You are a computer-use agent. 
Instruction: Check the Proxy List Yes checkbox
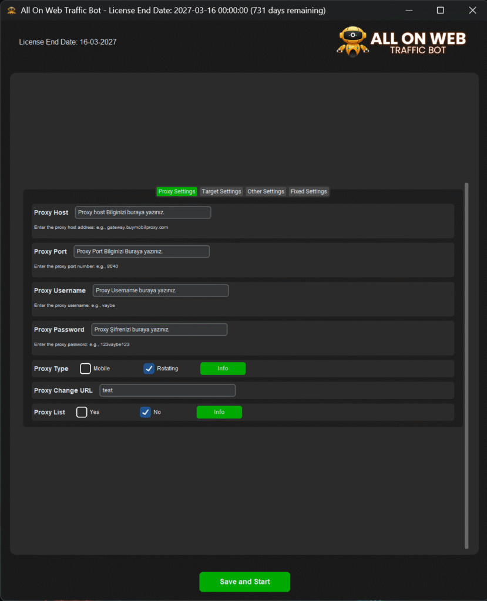point(82,412)
